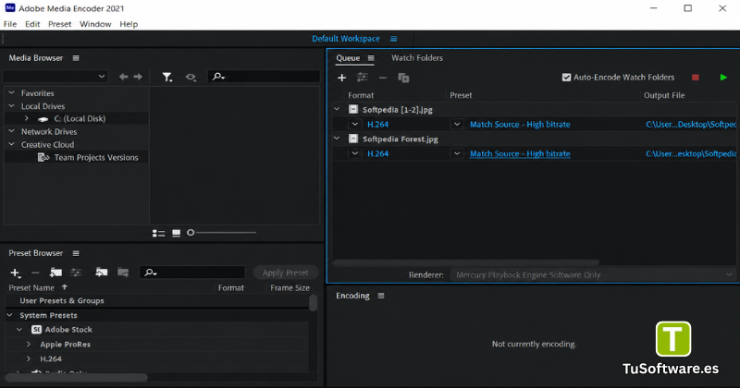
Task: Open the Encoding panel menu
Action: tap(381, 296)
